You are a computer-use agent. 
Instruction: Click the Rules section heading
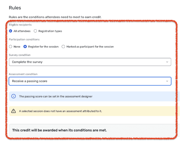click(x=15, y=8)
